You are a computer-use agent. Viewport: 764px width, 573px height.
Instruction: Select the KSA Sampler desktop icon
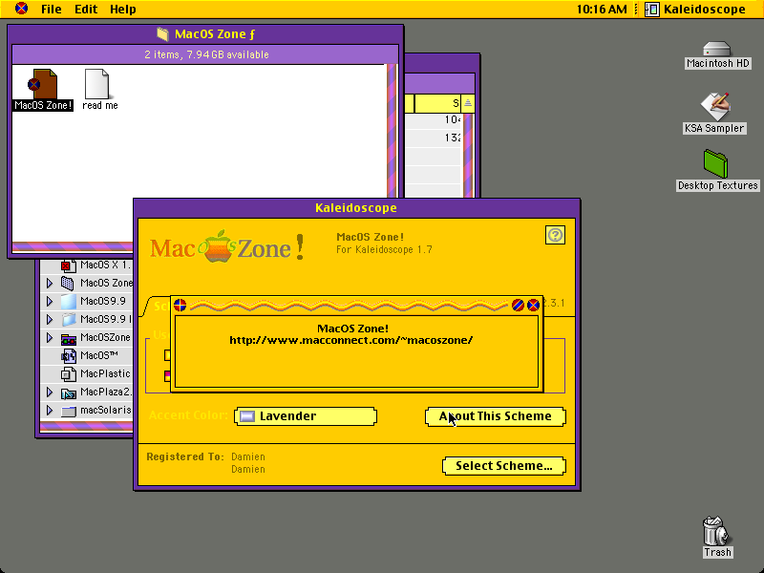714,107
